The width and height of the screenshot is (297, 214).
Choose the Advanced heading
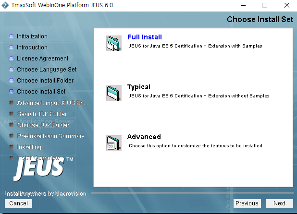[x=144, y=137]
